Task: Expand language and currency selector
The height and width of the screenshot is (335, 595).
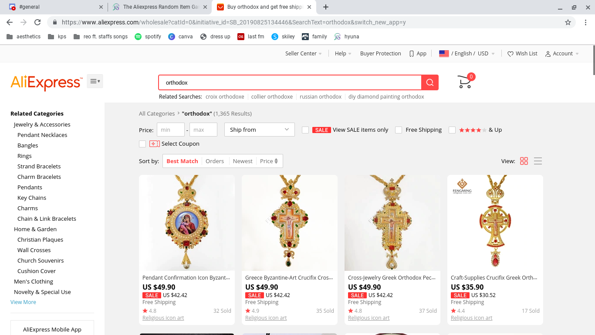Action: coord(467,54)
